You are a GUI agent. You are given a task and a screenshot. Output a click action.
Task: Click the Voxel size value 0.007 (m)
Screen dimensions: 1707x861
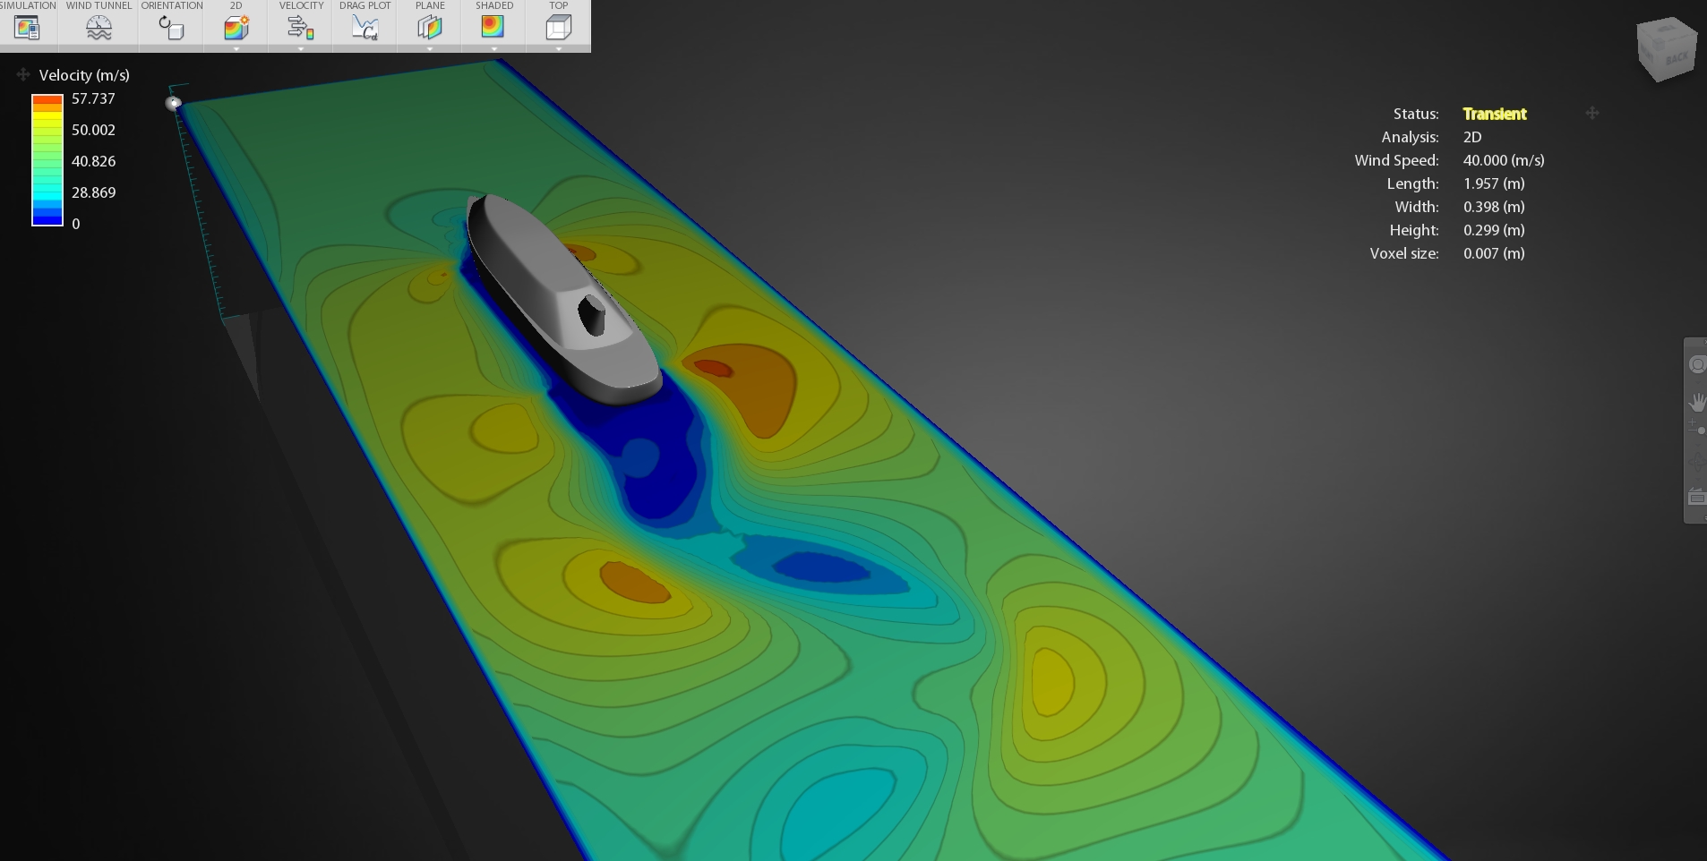[1494, 253]
